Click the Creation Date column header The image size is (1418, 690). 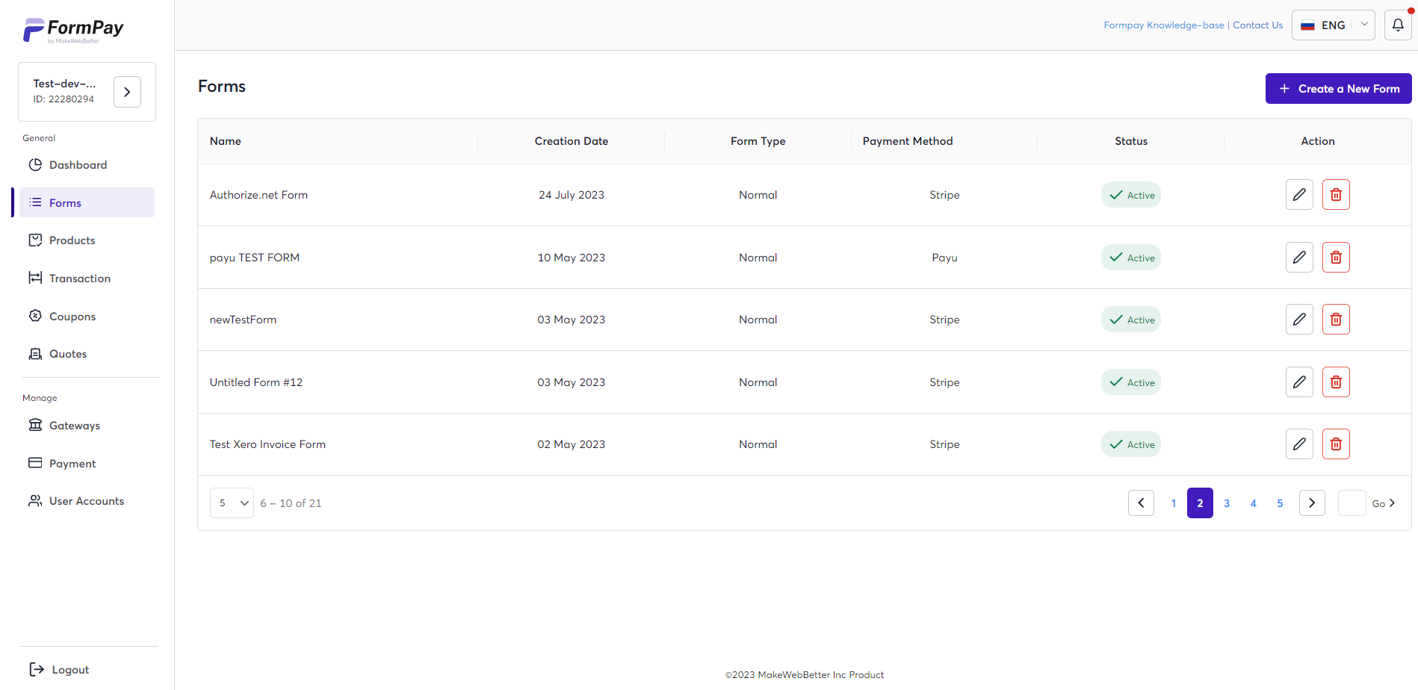point(572,141)
